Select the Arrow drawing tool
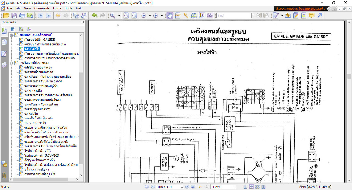 (x=320, y=16)
